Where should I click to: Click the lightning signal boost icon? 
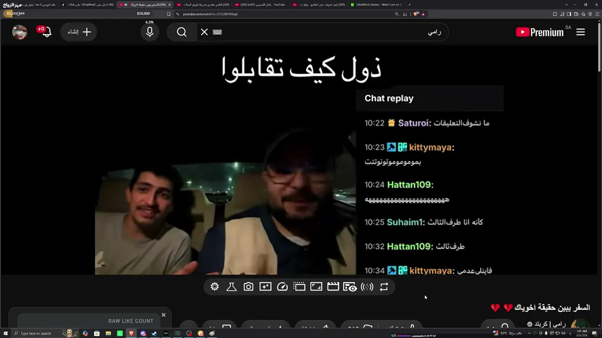[x=367, y=287]
